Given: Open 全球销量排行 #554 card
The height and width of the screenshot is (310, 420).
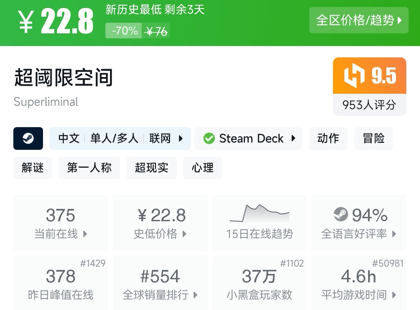Looking at the screenshot, I should click(x=160, y=283).
